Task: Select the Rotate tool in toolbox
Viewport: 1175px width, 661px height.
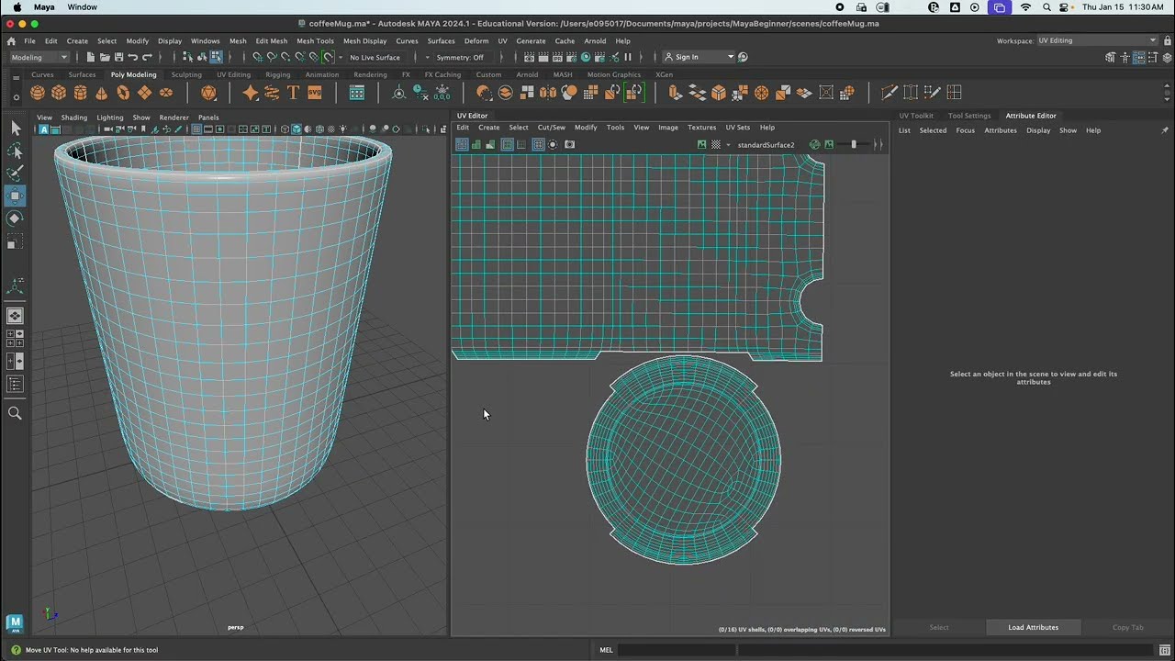Action: click(x=15, y=218)
